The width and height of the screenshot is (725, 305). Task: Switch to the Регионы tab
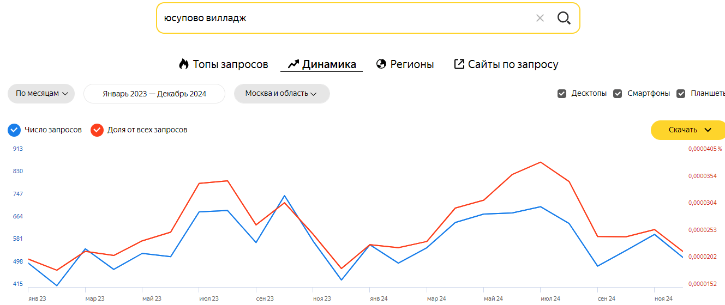point(412,64)
